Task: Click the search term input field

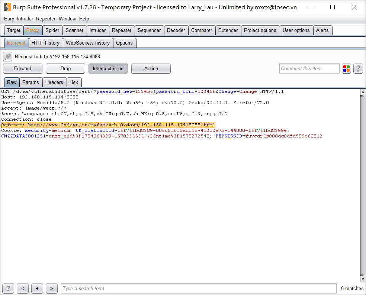Action: point(199,288)
